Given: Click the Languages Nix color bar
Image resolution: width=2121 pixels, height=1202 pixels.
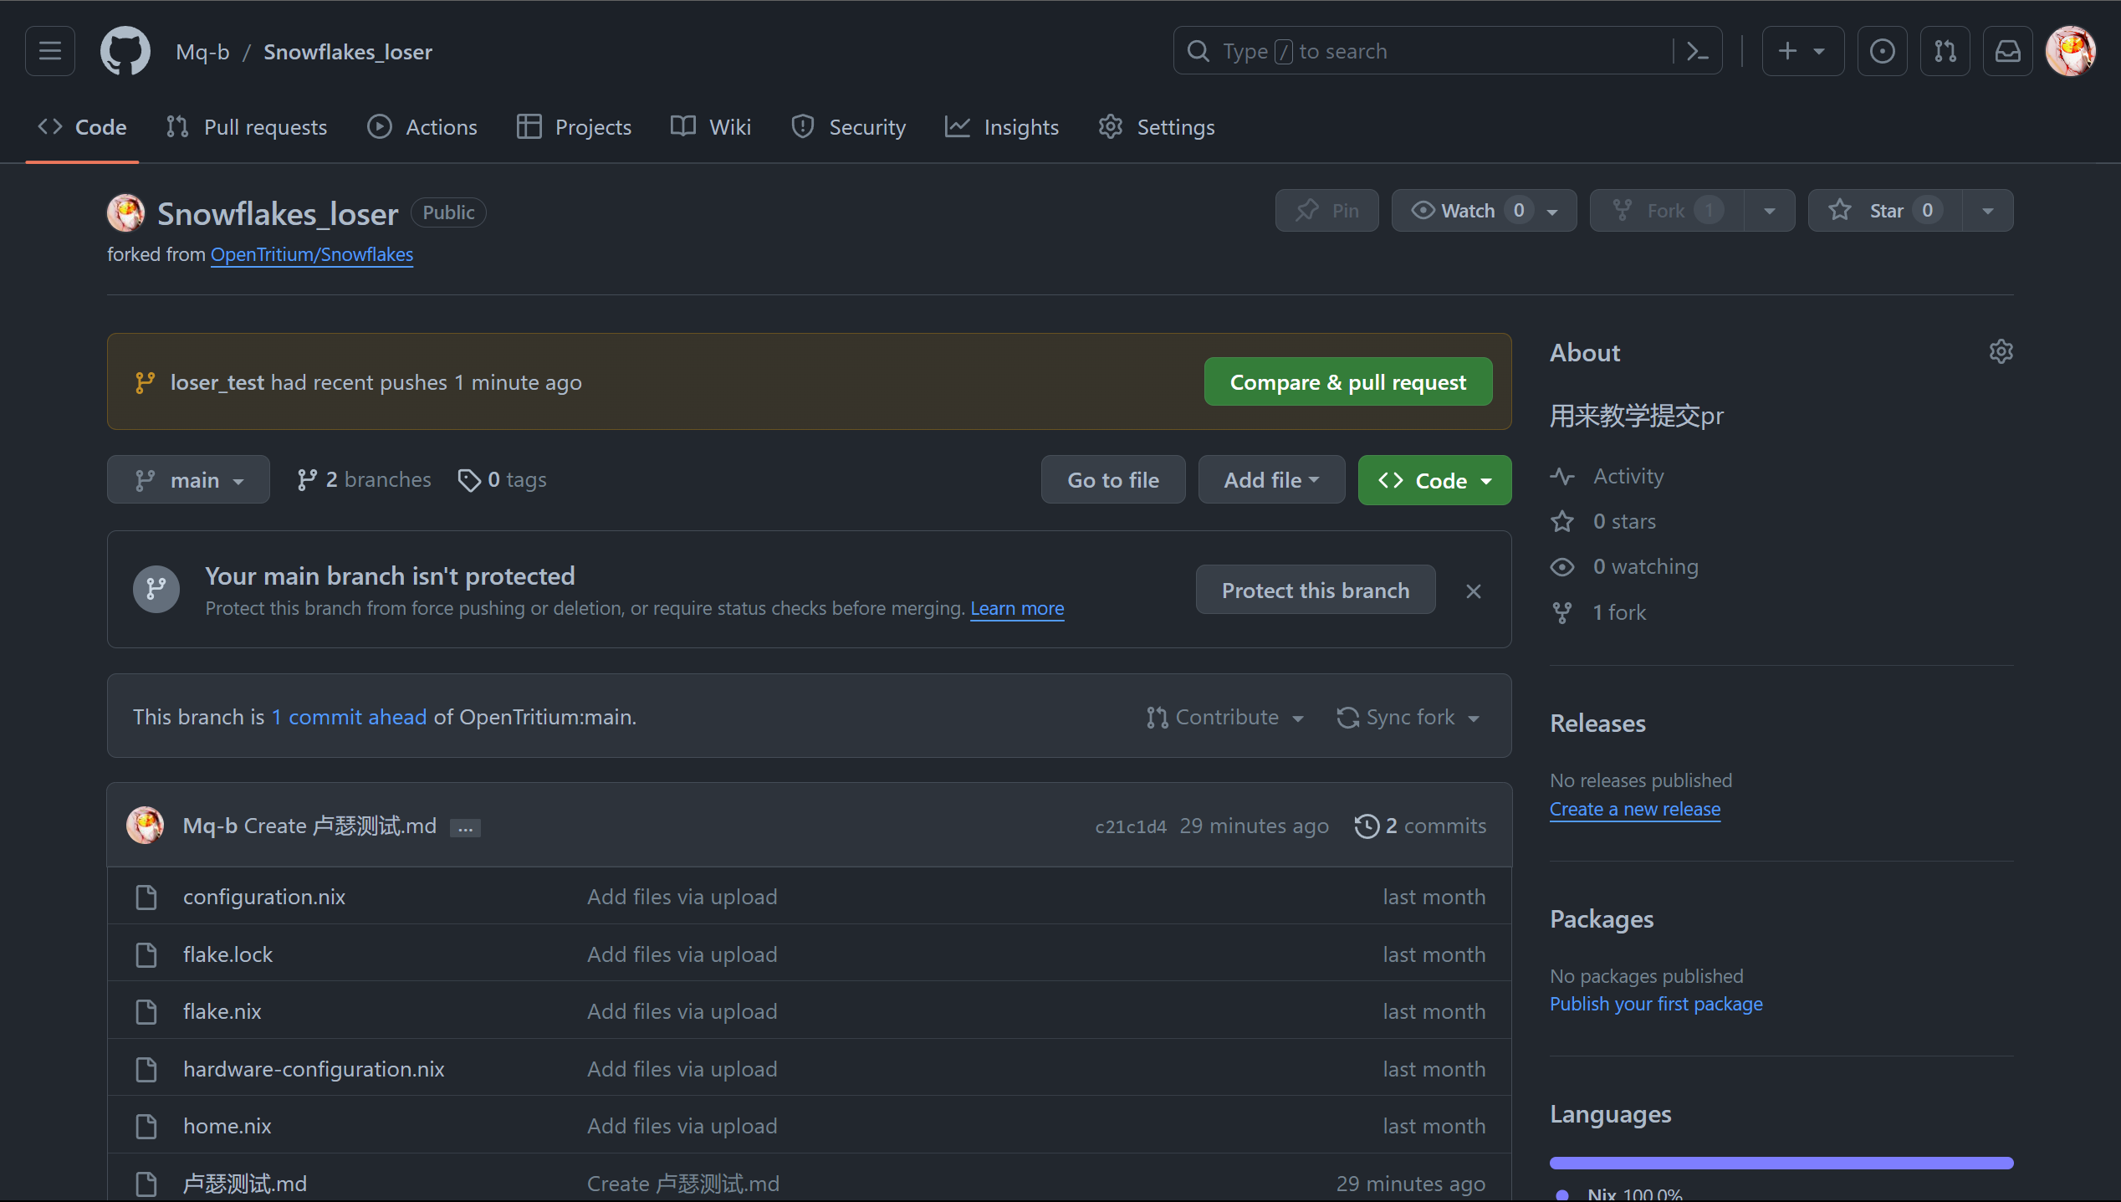Looking at the screenshot, I should (x=1781, y=1163).
